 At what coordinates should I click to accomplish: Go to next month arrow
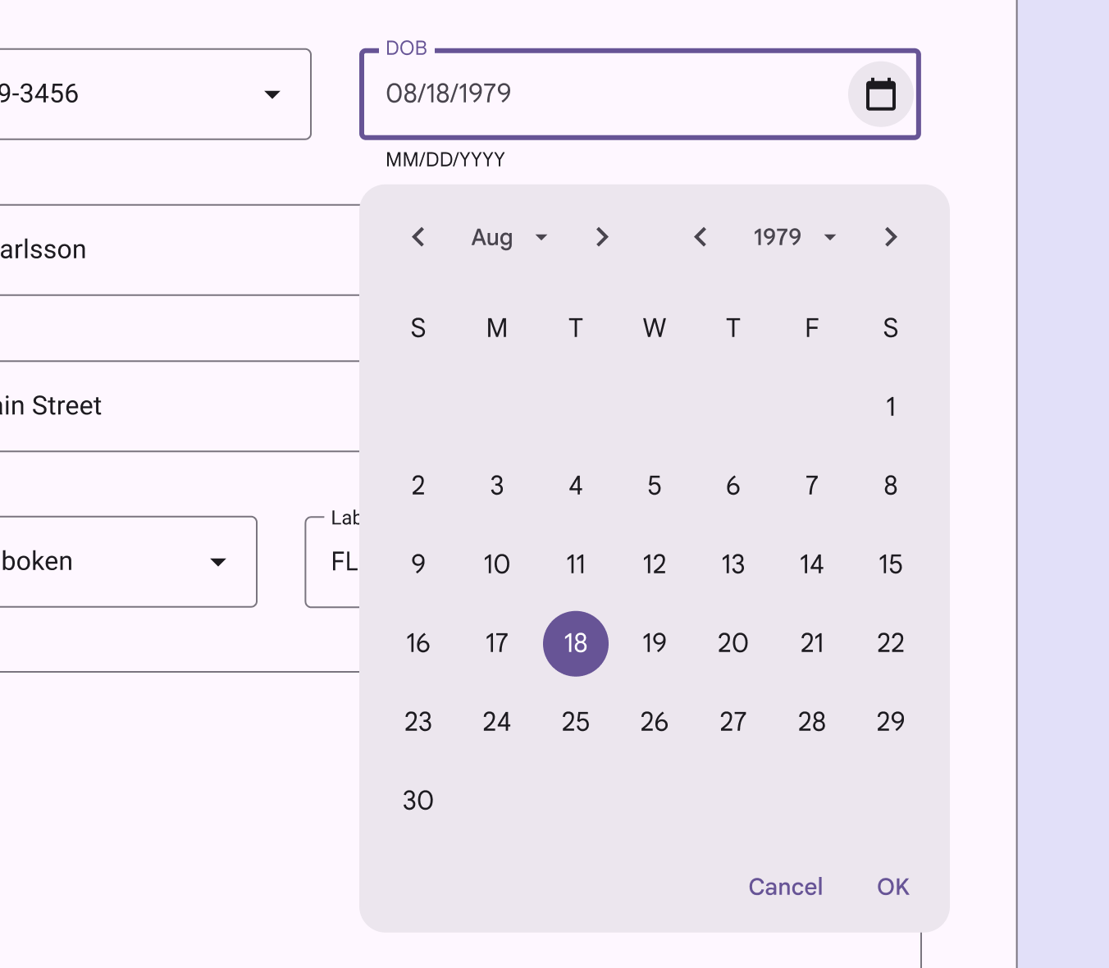point(602,237)
